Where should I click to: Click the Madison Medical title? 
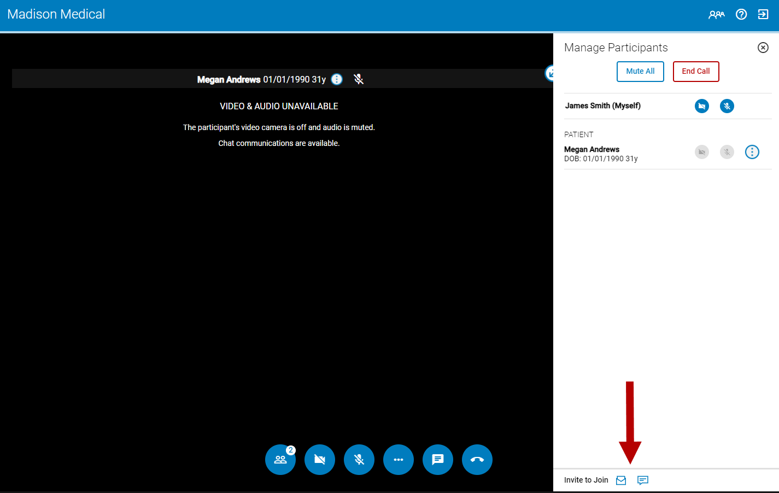point(56,14)
